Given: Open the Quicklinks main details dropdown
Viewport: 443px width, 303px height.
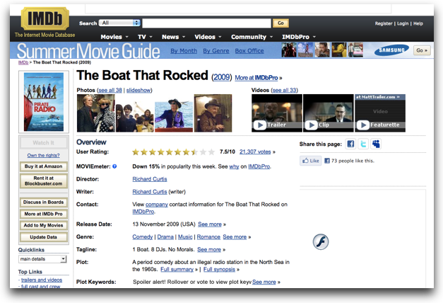Looking at the screenshot, I should (x=42, y=259).
